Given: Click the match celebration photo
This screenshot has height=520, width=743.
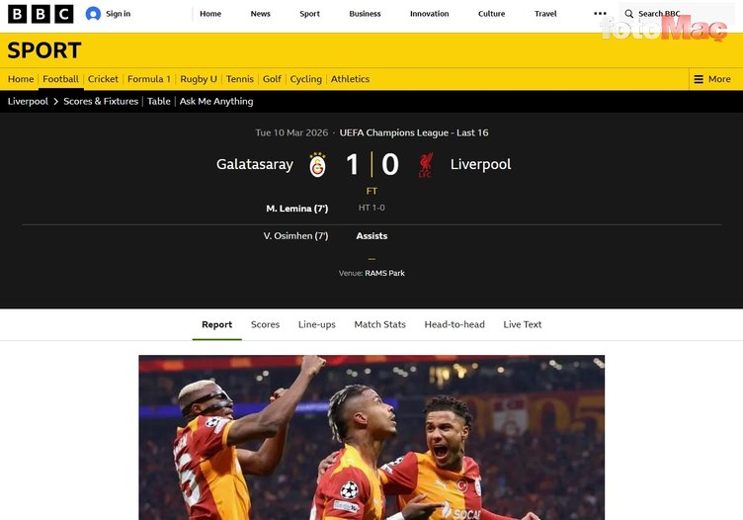Looking at the screenshot, I should coord(371,438).
